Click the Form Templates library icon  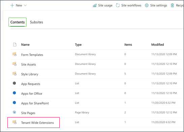tap(14, 54)
